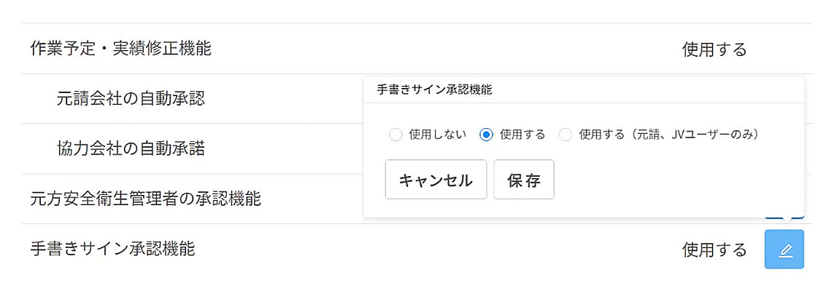Click the 作業予定・実績修正機能 row label
This screenshot has width=834, height=291.
[120, 49]
